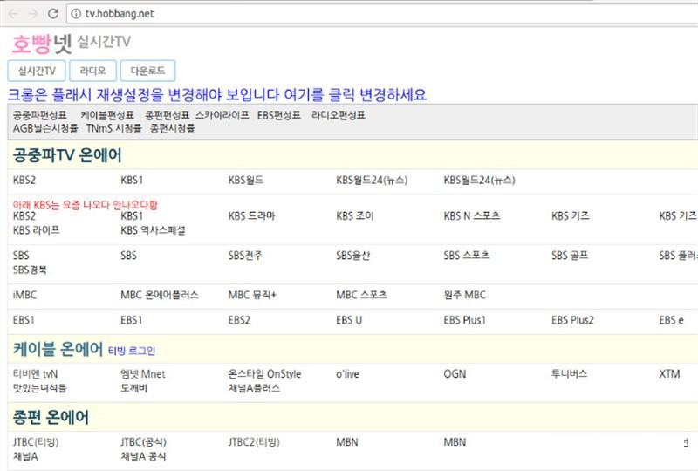Open AGB닐슨시청률 ratings link

click(45, 128)
